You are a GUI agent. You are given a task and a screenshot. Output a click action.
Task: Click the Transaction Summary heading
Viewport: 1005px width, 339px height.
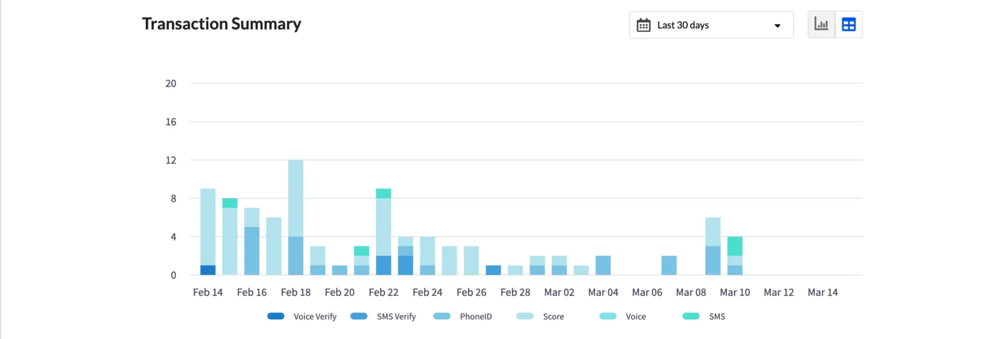coord(222,24)
